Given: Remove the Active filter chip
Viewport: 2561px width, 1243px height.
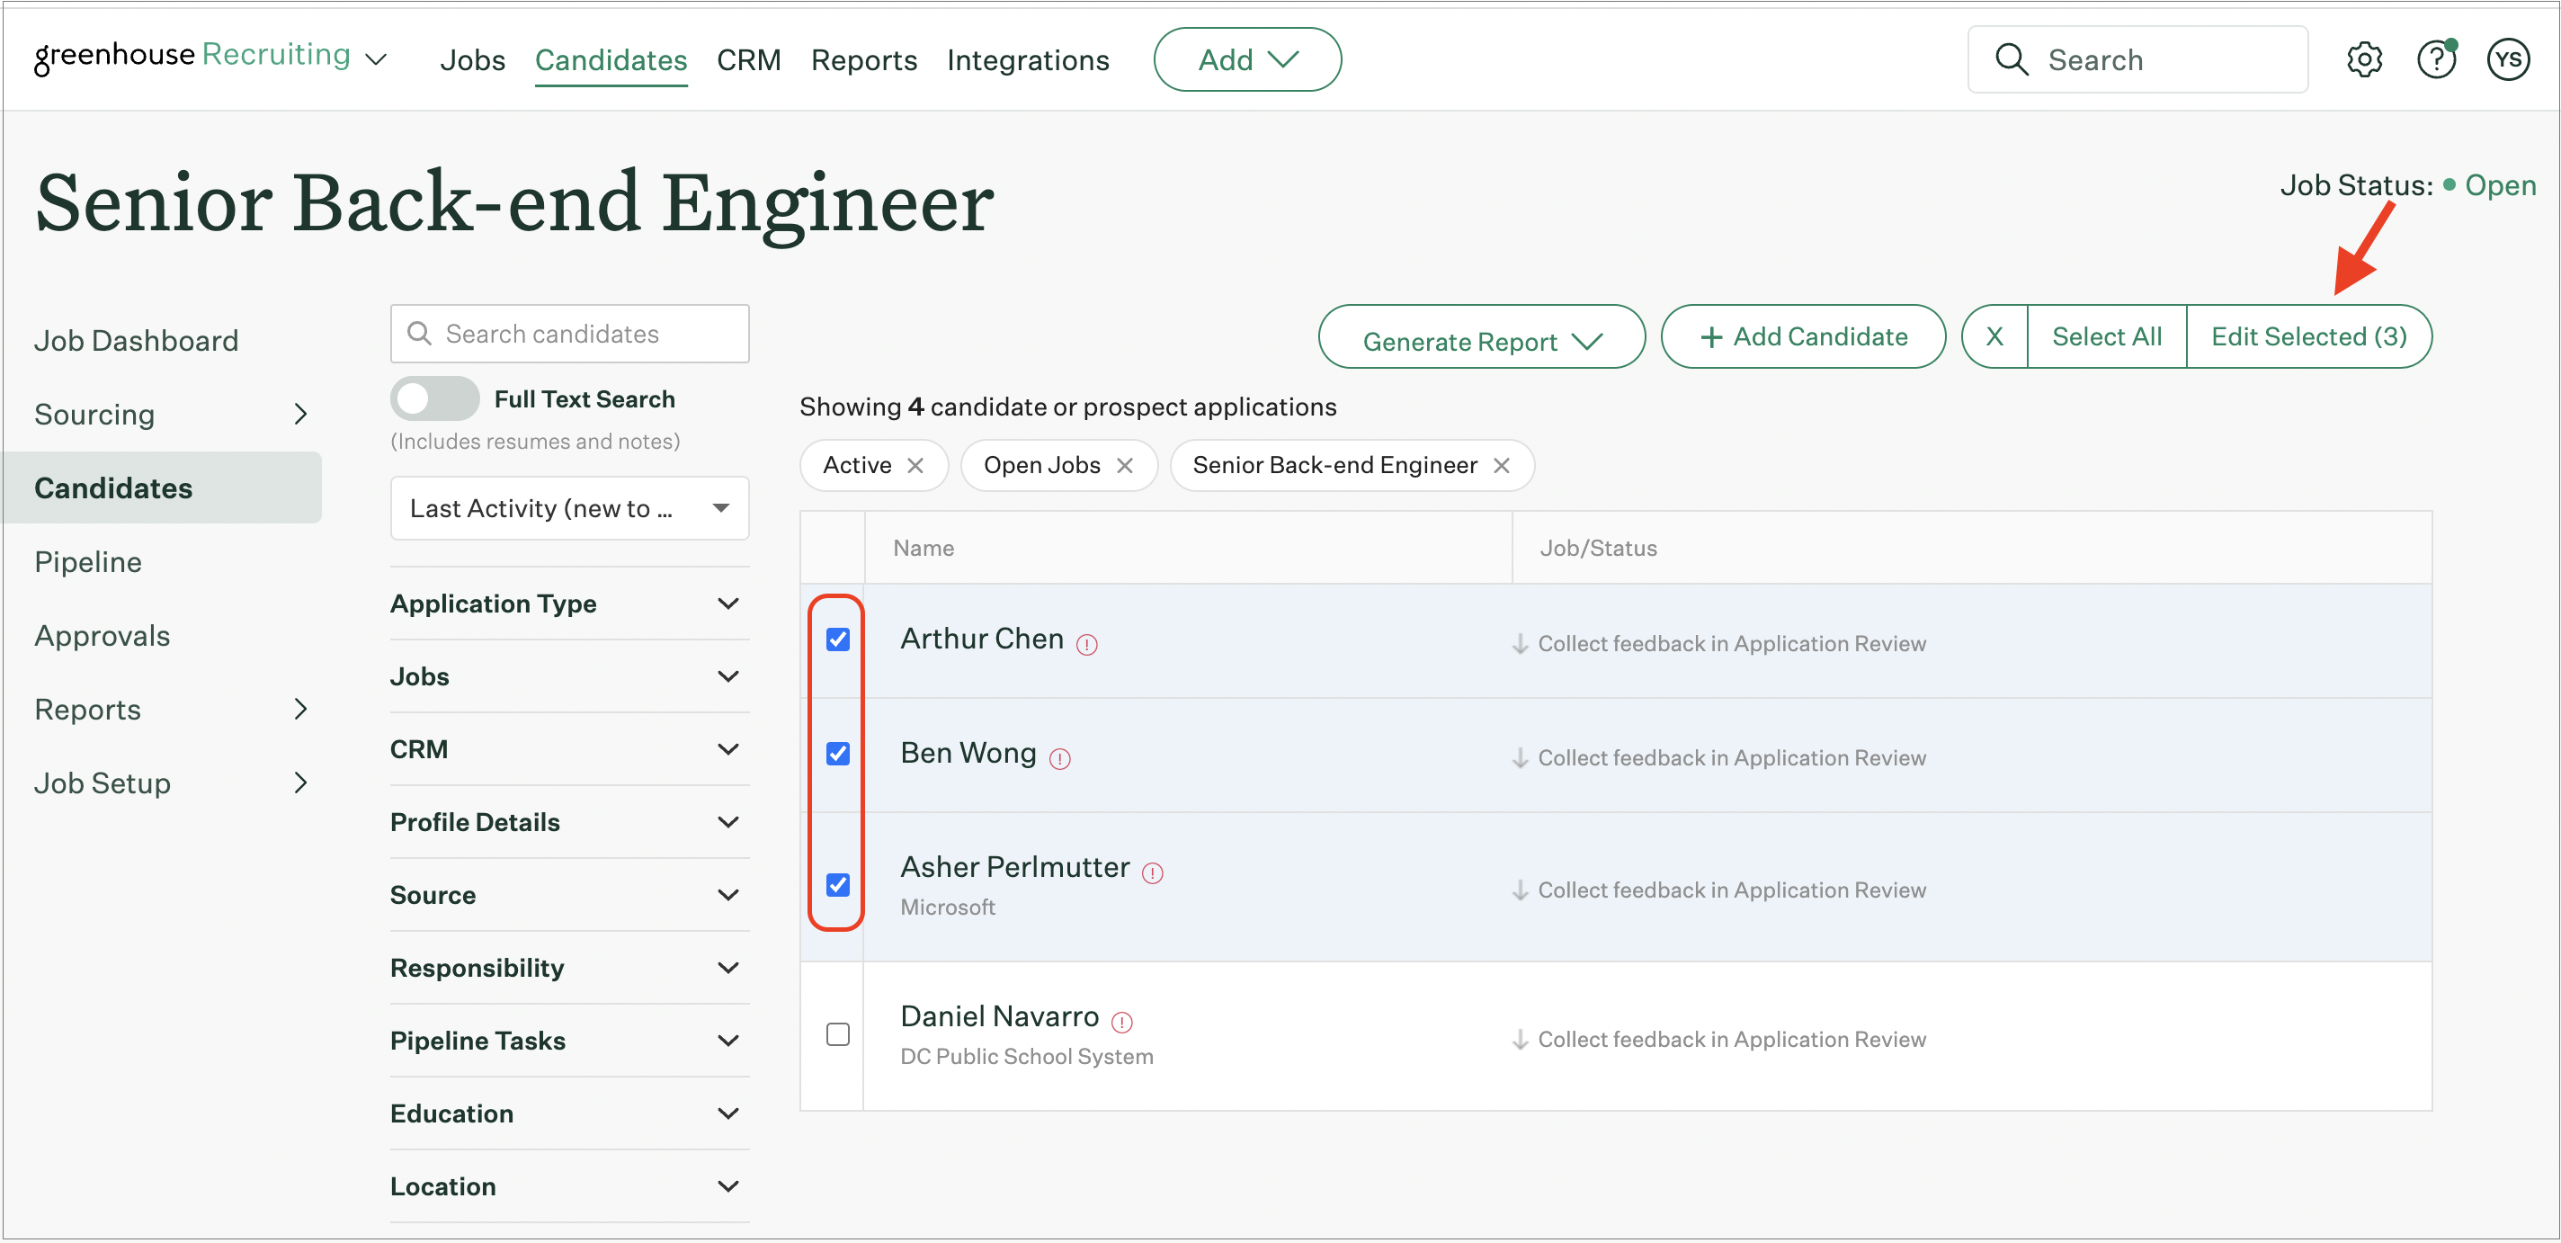Looking at the screenshot, I should (x=915, y=465).
